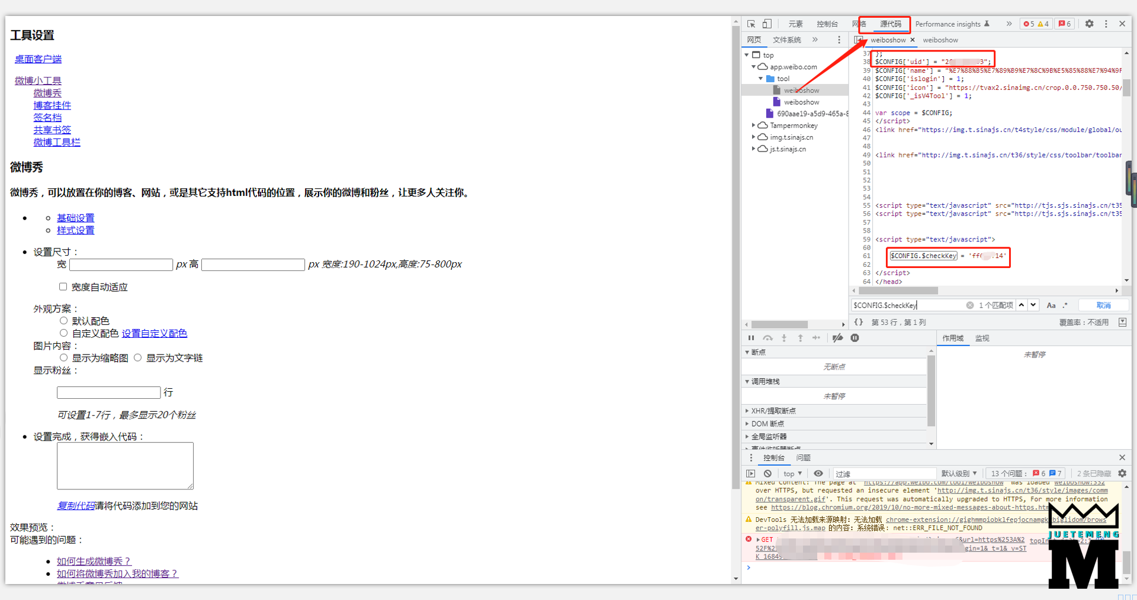Step into next function call
Screen dimensions: 1137x600
tap(783, 338)
